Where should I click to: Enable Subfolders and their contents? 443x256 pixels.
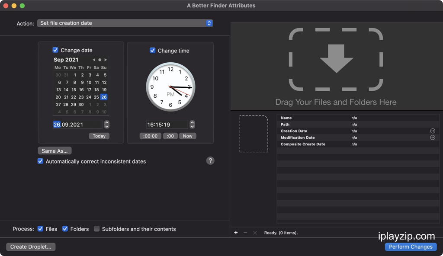96,229
